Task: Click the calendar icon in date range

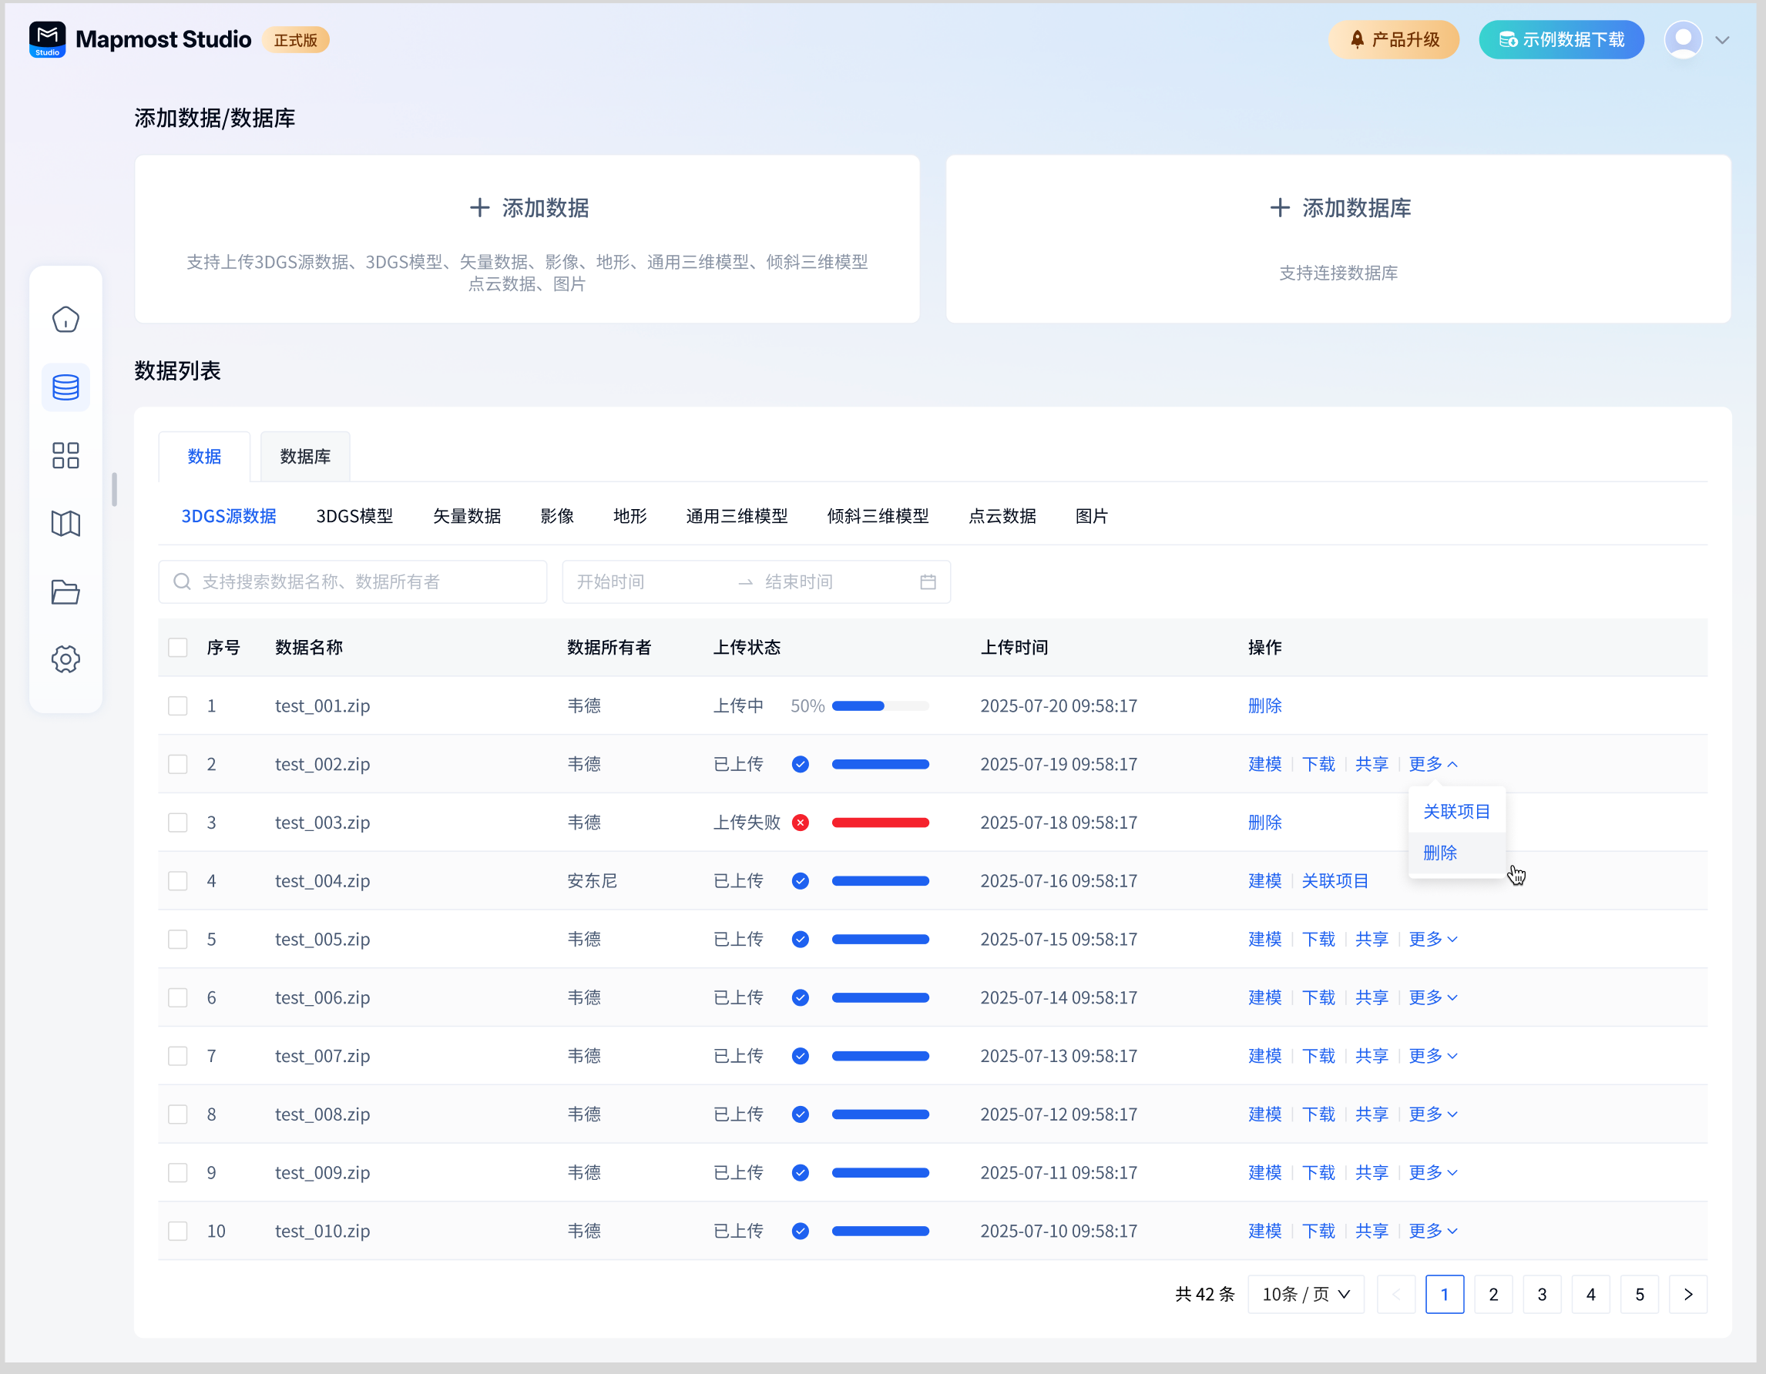Action: tap(928, 582)
